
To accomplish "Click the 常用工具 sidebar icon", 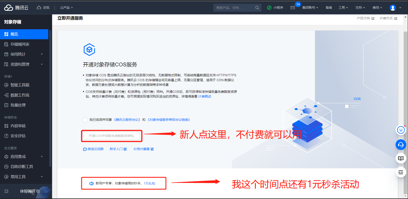I will [6, 177].
